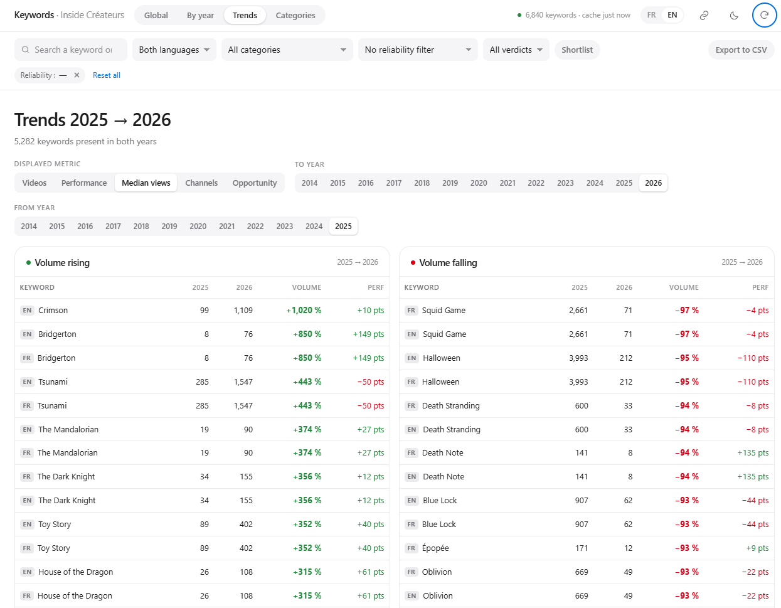Open FR Tsunami keyword row
The height and width of the screenshot is (608, 781).
[202, 405]
